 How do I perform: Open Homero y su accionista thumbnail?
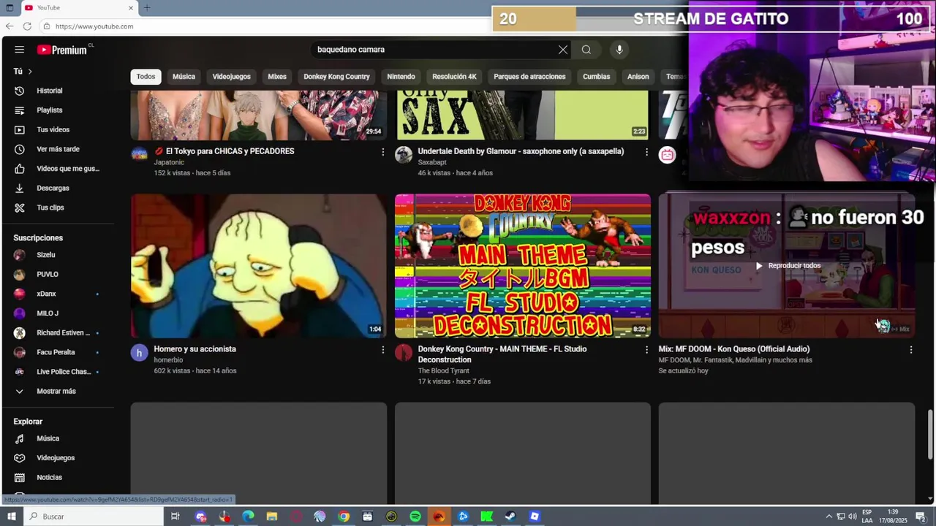click(259, 266)
